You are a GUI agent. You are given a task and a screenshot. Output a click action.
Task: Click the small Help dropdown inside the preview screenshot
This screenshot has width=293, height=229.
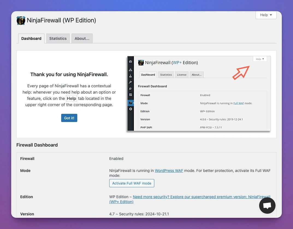click(x=260, y=59)
